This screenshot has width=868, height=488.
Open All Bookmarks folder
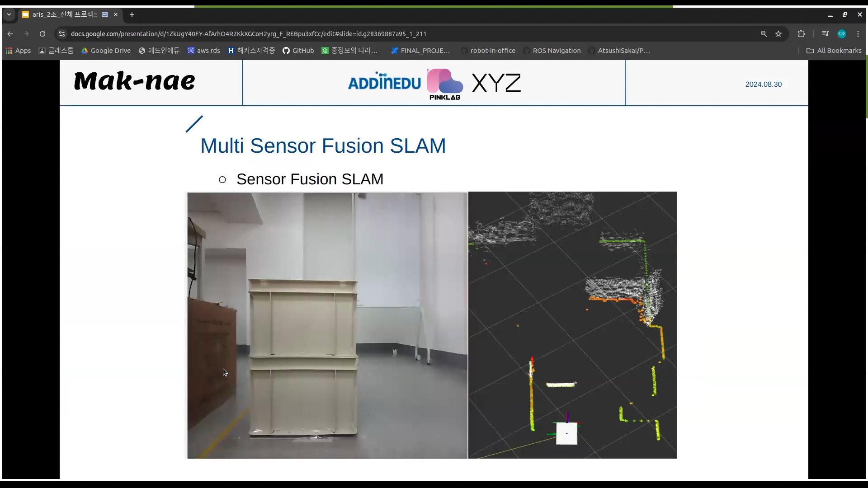[834, 51]
